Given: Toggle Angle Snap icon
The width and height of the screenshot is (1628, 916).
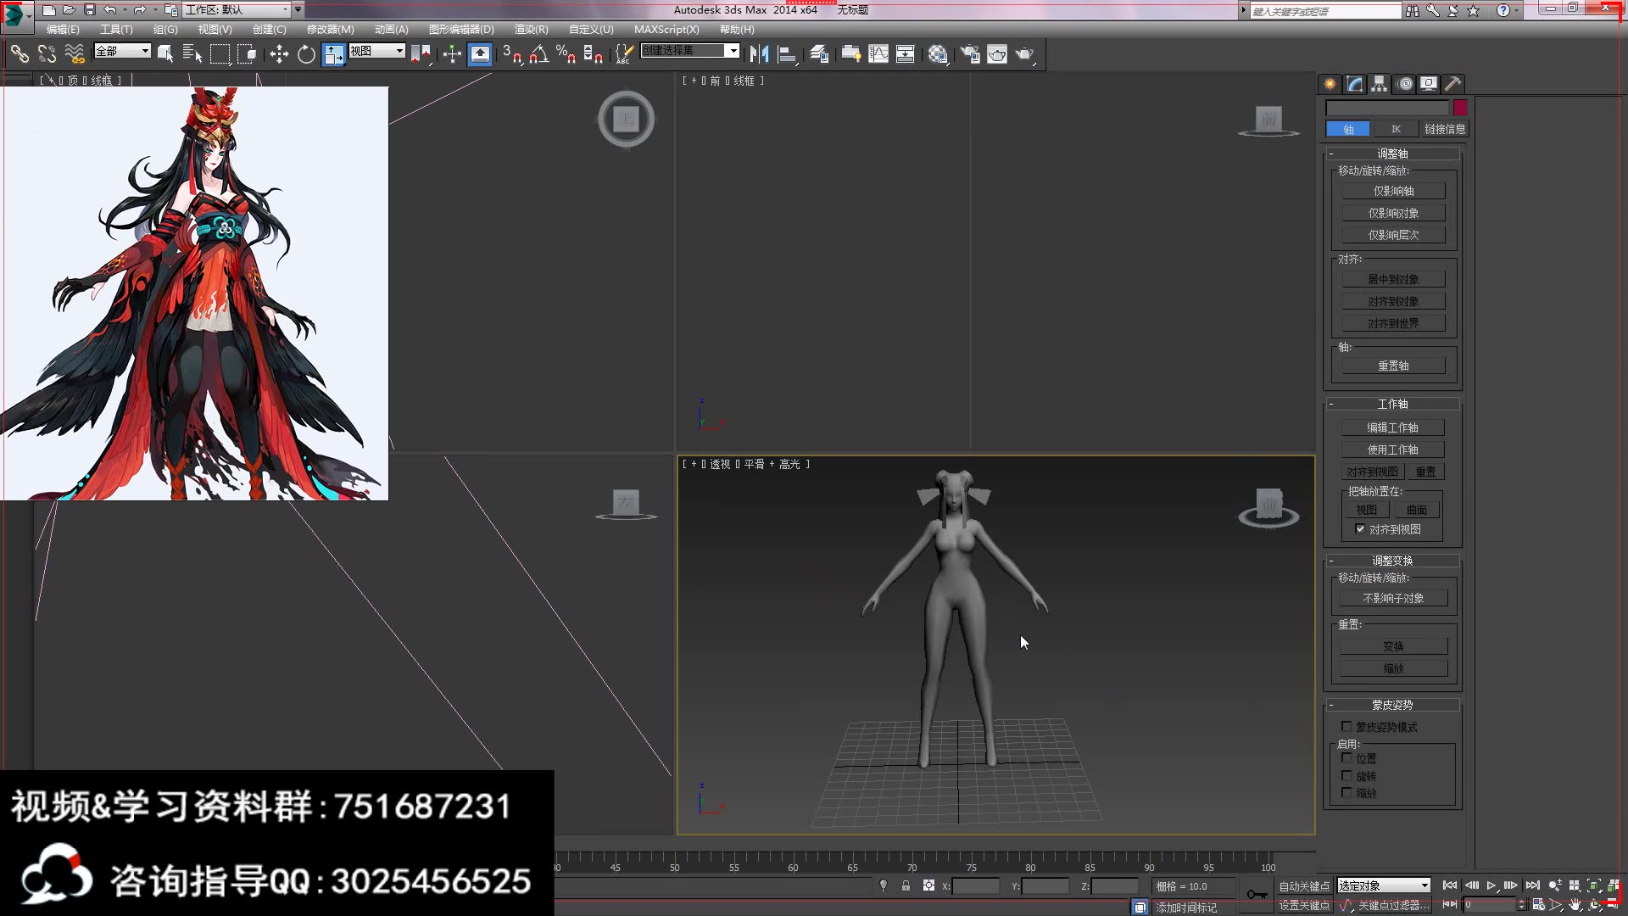Looking at the screenshot, I should point(538,55).
